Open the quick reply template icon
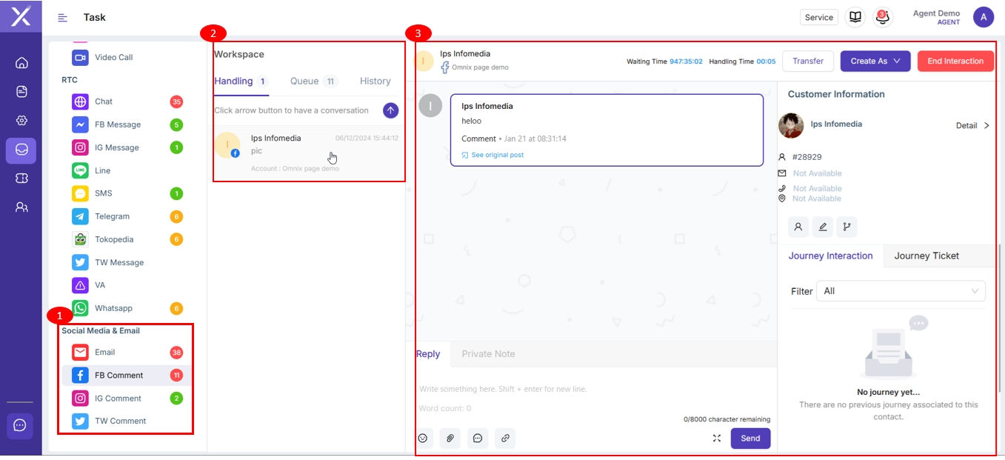 (478, 439)
